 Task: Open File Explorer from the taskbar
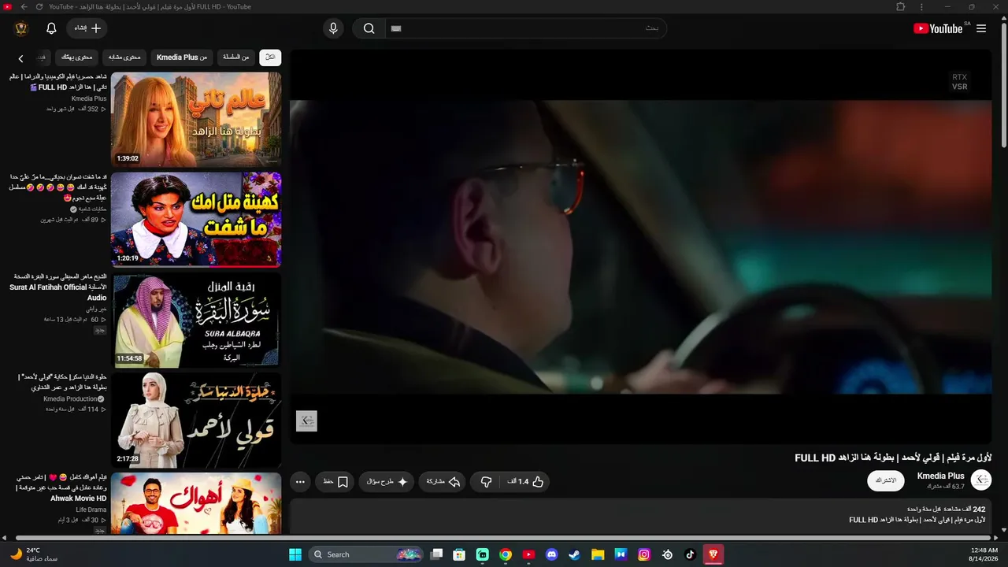tap(598, 554)
